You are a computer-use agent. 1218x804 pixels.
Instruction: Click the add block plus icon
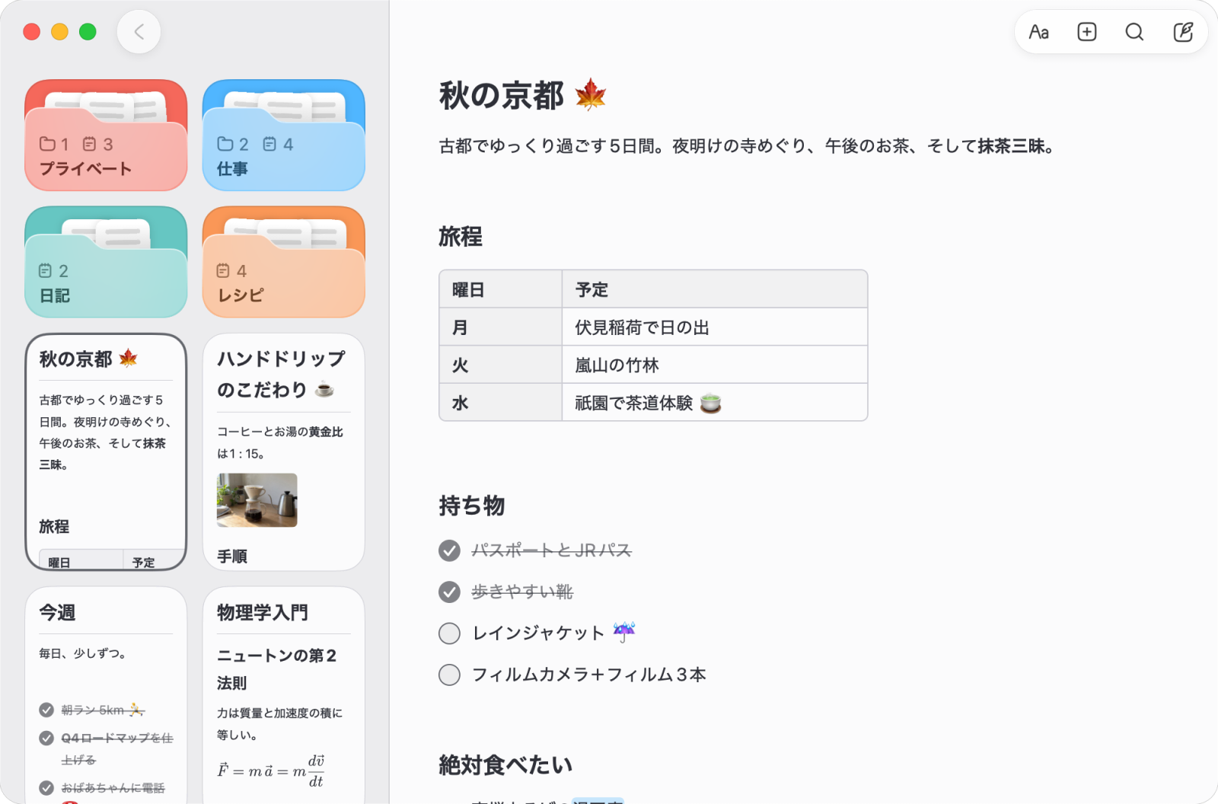[x=1087, y=32]
